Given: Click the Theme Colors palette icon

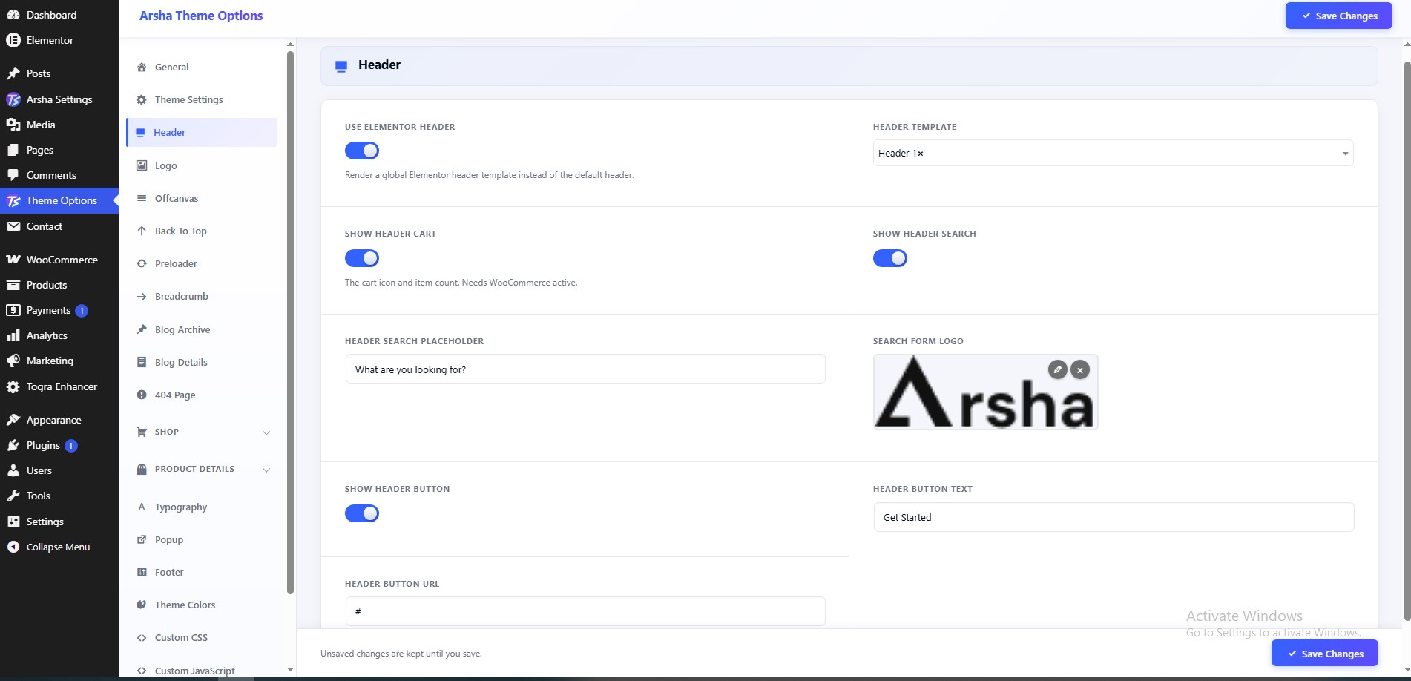Looking at the screenshot, I should pyautogui.click(x=142, y=605).
